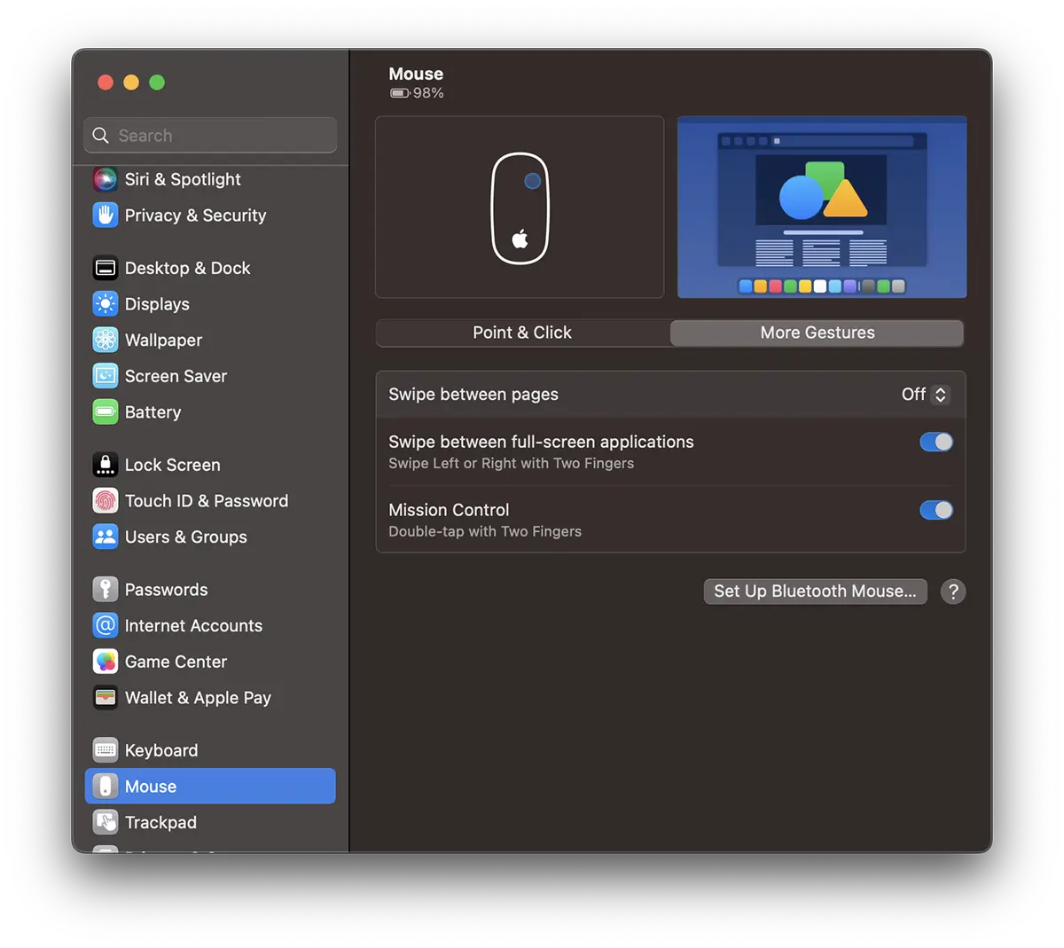Select the More Gestures tab
The image size is (1064, 948).
817,333
